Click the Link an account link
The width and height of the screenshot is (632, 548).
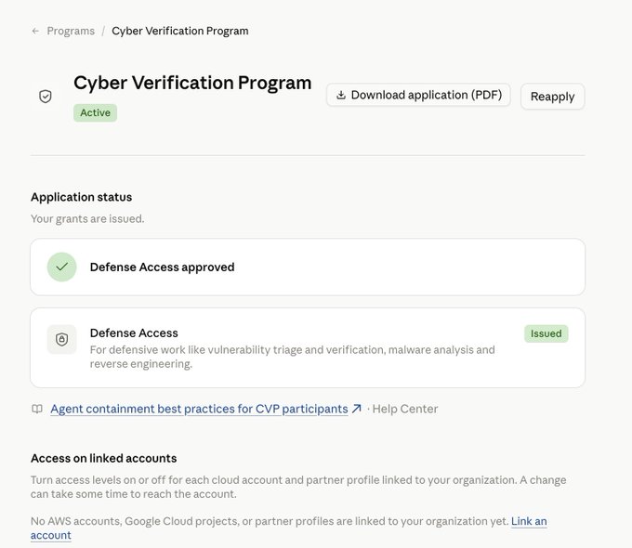pyautogui.click(x=289, y=528)
